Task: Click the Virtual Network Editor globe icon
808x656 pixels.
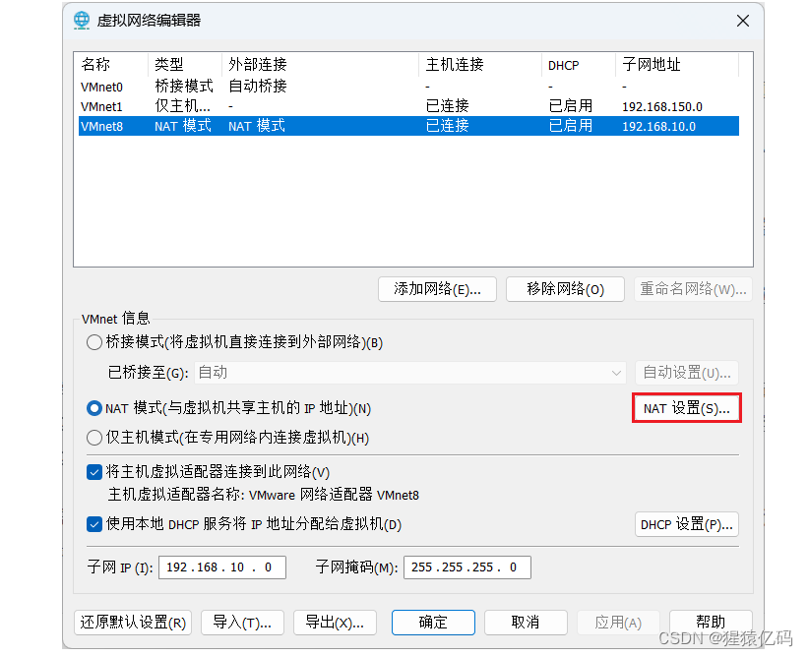Action: pyautogui.click(x=82, y=21)
